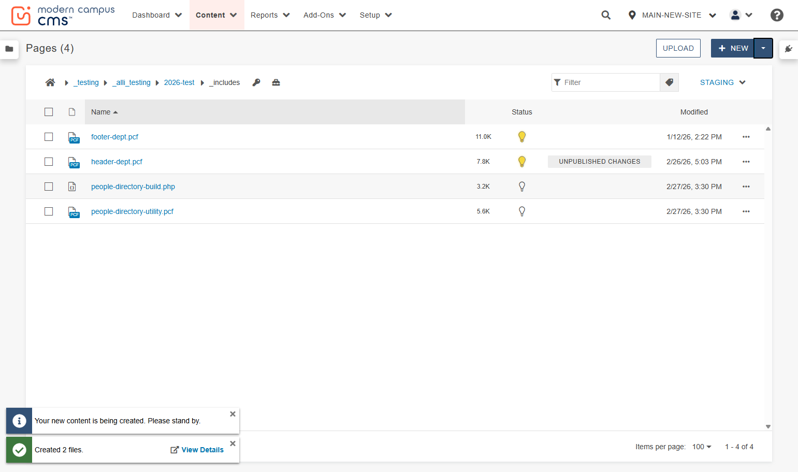Open more actions for people-directory-build.php
Screen dimensions: 798x472
[x=746, y=187]
